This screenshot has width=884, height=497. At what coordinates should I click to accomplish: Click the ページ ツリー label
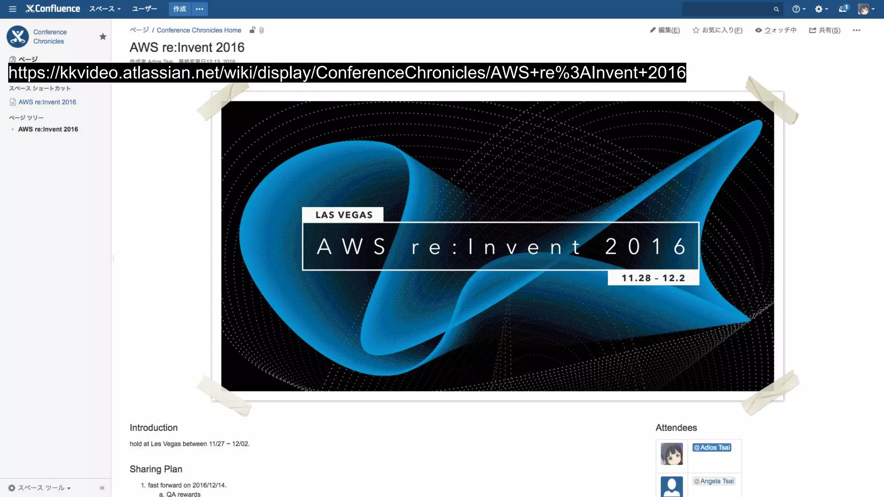point(26,117)
